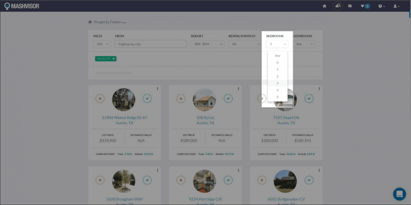The height and width of the screenshot is (205, 411).
Task: Approve the 11404 Walnut Ridge Dr property checkmark
Action: pyautogui.click(x=147, y=99)
